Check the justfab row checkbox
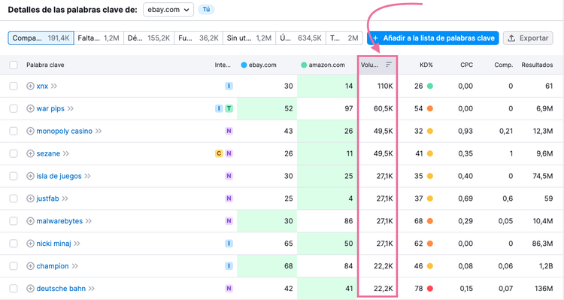The image size is (564, 300). point(14,198)
